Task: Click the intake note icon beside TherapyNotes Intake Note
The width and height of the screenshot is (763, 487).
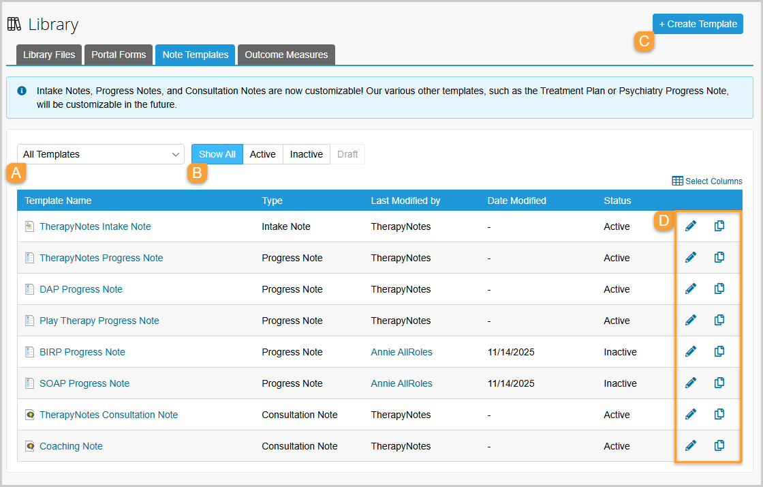Action: click(30, 226)
